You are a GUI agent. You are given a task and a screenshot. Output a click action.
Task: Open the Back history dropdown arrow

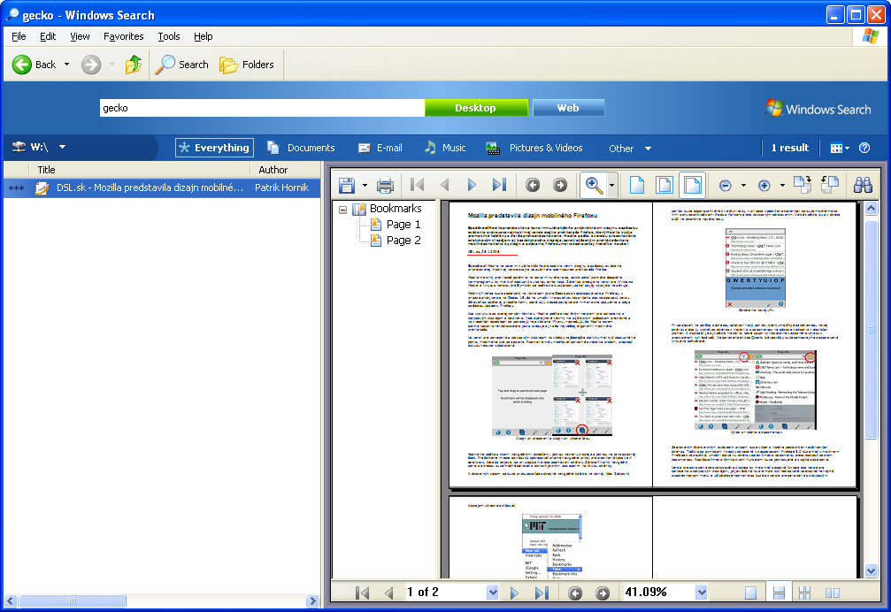coord(67,65)
